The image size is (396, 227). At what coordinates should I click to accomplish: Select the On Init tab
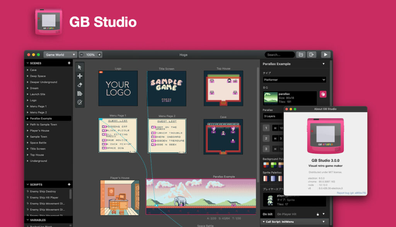click(x=268, y=214)
